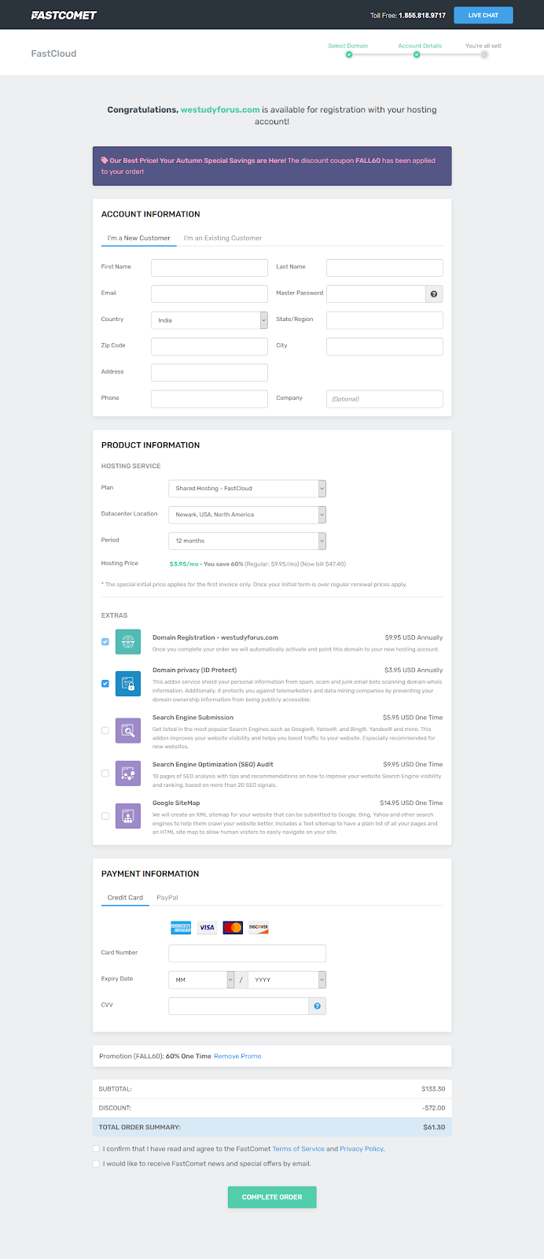
Task: Switch to I'm a New Customer tab
Action: coord(139,238)
